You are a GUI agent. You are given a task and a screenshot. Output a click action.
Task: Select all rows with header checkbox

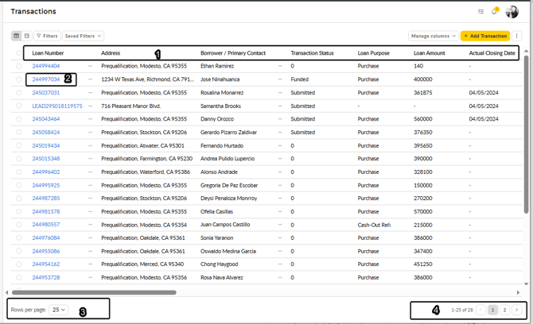pos(19,53)
